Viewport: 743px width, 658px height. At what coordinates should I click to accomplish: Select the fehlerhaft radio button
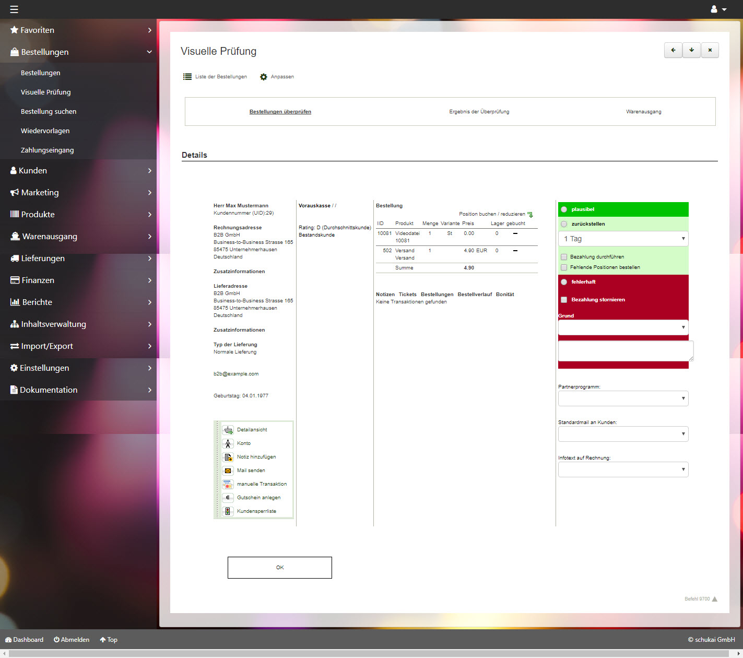pyautogui.click(x=564, y=282)
